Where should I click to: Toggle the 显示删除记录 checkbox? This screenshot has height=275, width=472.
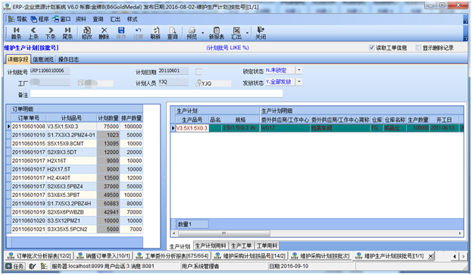coord(418,48)
